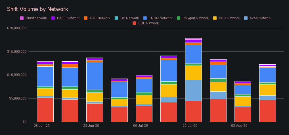Click the 22-Jun-25 x-axis date label
289x135 pixels.
(x=91, y=125)
